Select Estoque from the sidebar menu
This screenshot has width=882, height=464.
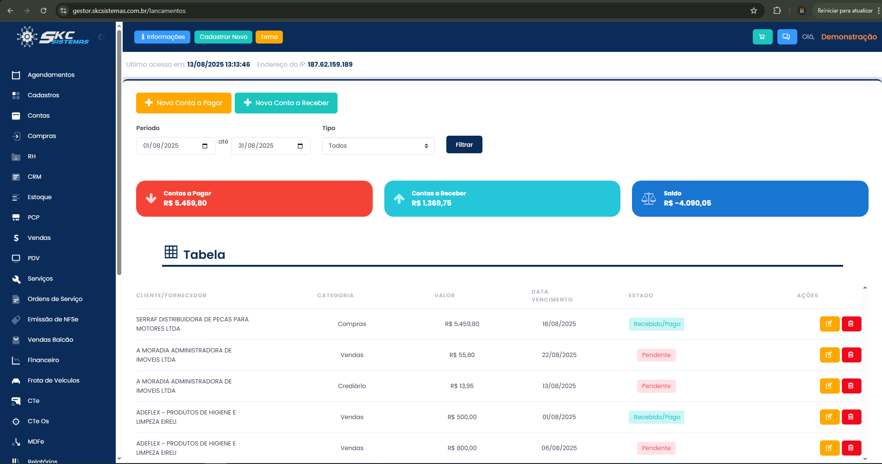(x=39, y=197)
